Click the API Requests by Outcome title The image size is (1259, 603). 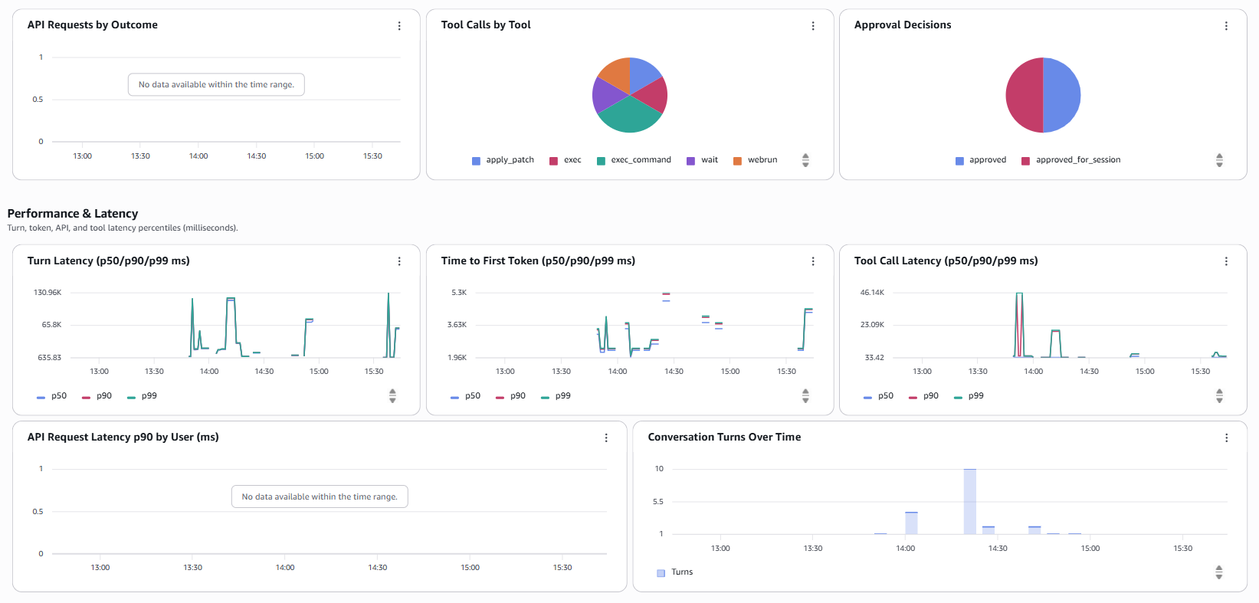tap(93, 25)
